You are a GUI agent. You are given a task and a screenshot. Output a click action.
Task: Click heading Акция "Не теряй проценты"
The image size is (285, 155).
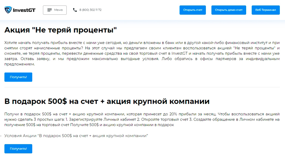[x=61, y=30]
